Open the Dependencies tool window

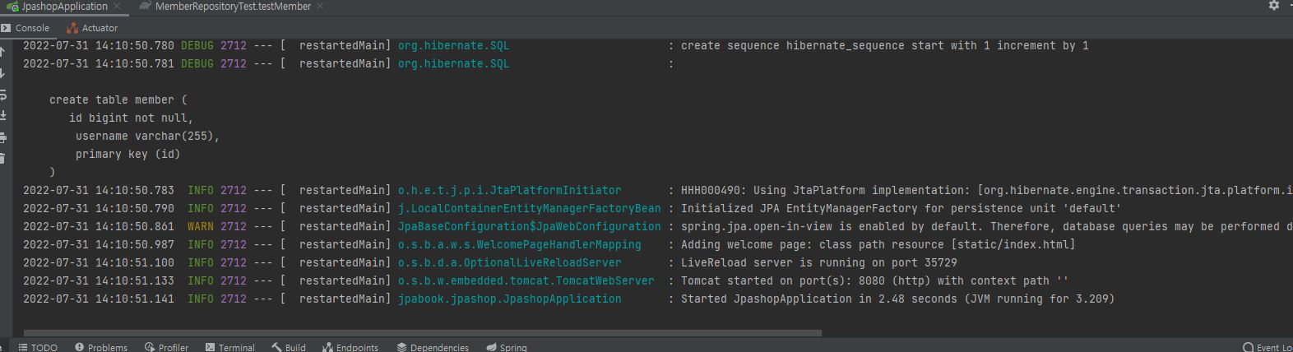coord(433,347)
